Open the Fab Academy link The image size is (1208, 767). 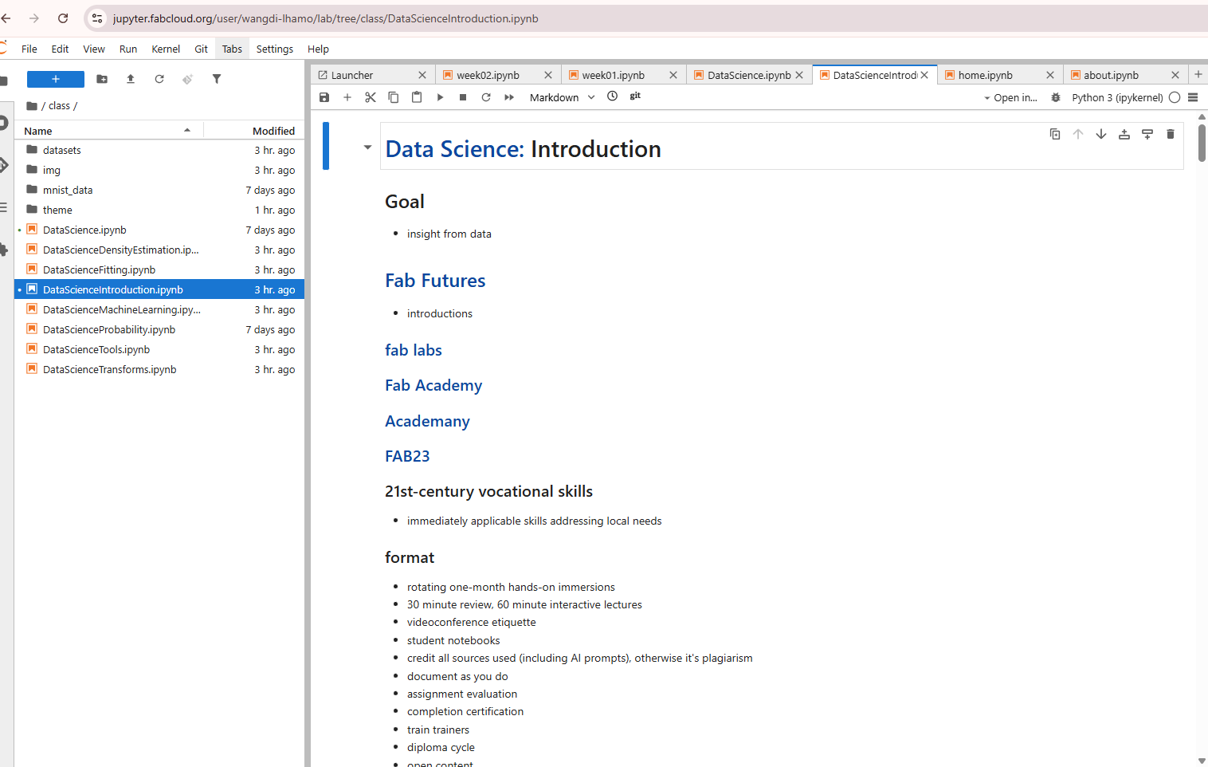[x=433, y=385]
